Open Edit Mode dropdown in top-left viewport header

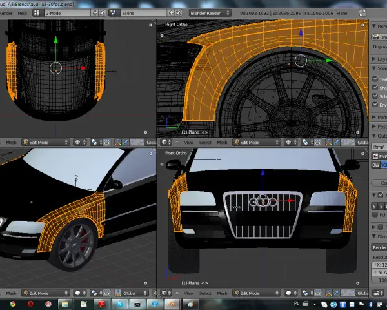click(x=45, y=142)
